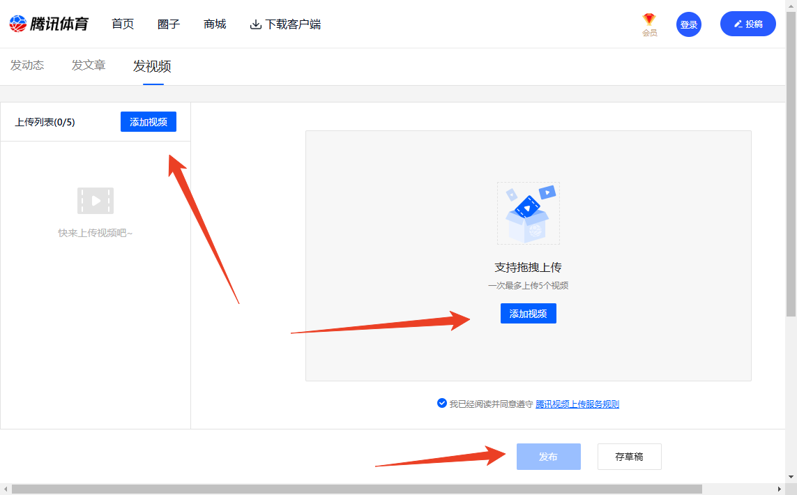
Task: Click the download arrow icon beside 下载客户端
Action: point(256,24)
